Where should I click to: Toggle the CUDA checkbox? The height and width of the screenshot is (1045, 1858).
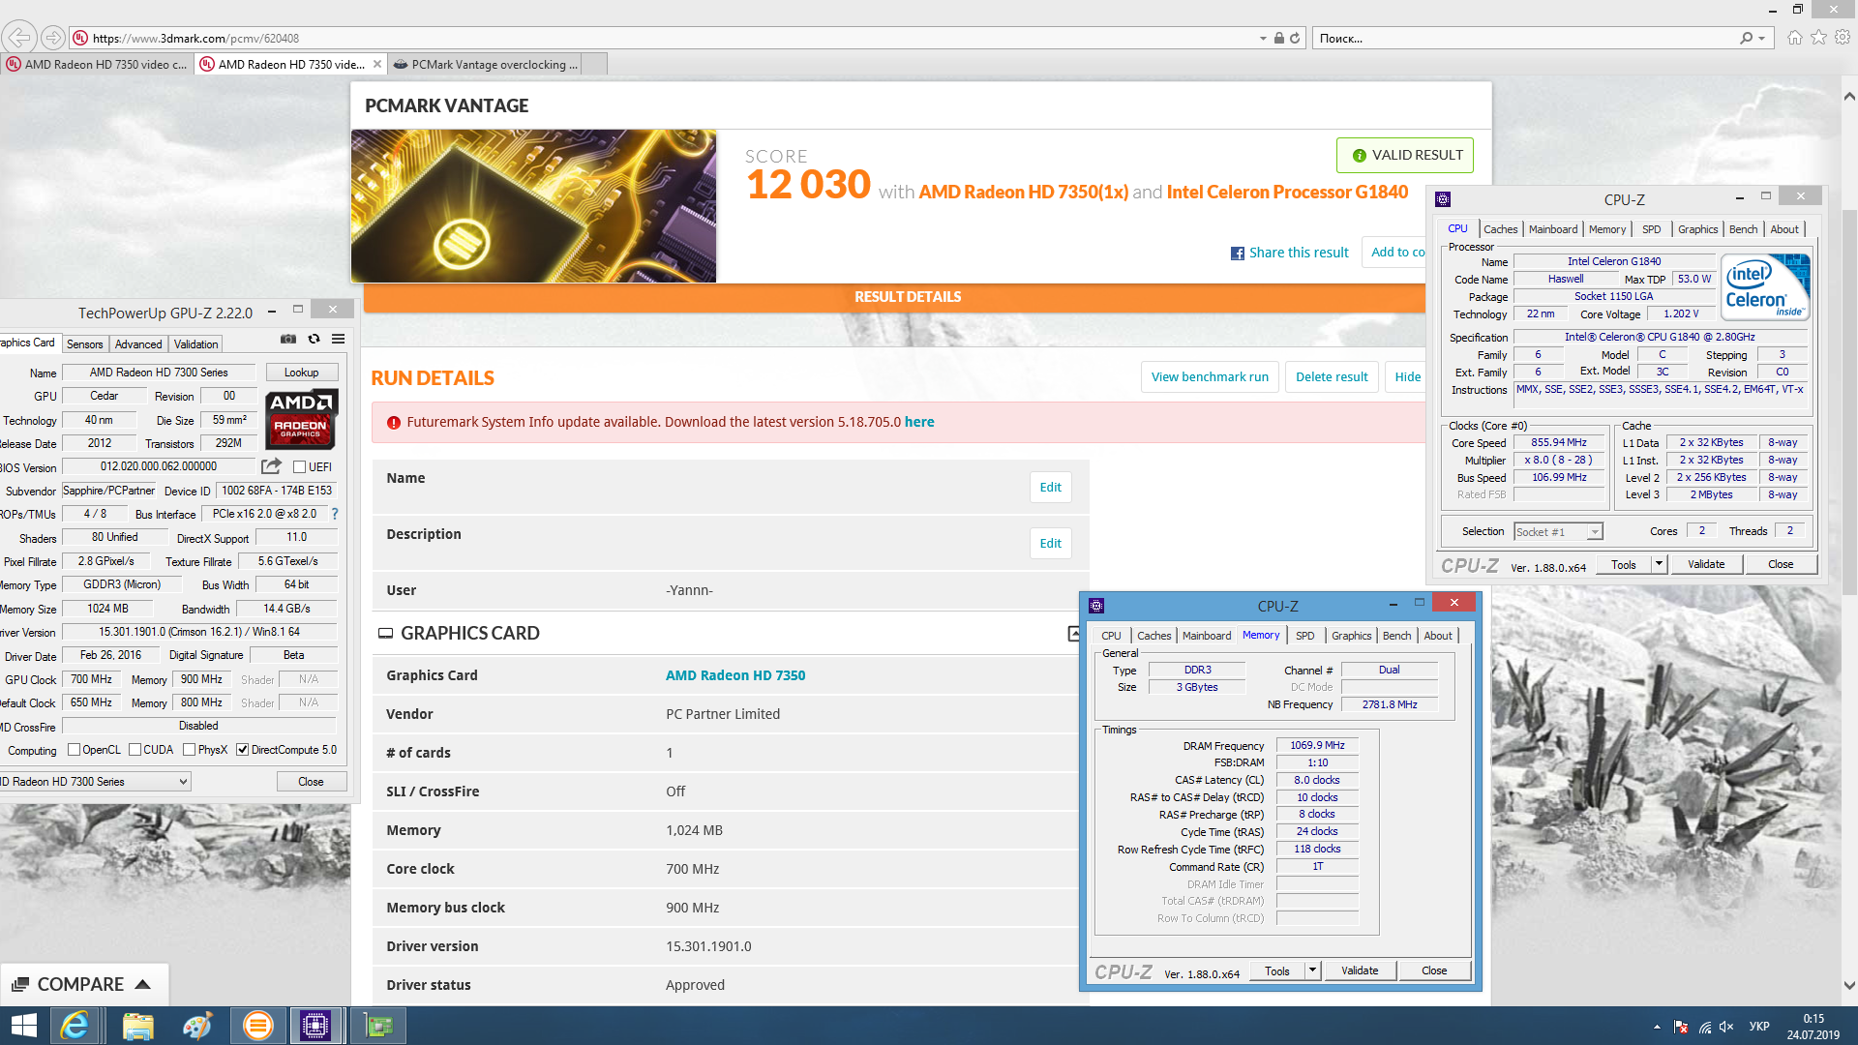pyautogui.click(x=135, y=750)
